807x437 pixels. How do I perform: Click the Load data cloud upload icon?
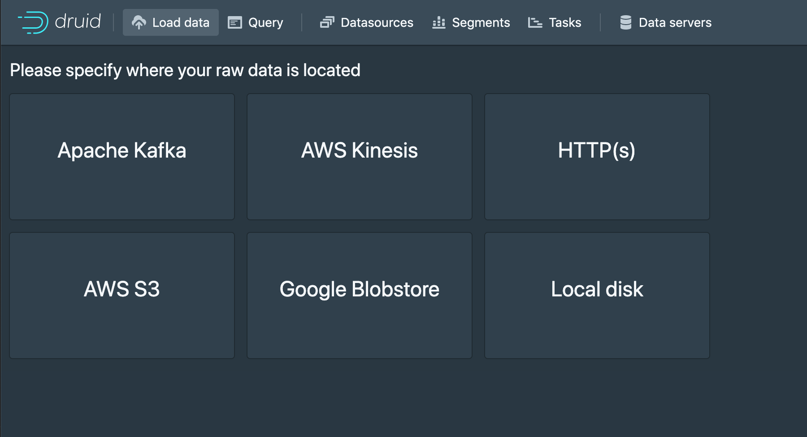coord(139,22)
